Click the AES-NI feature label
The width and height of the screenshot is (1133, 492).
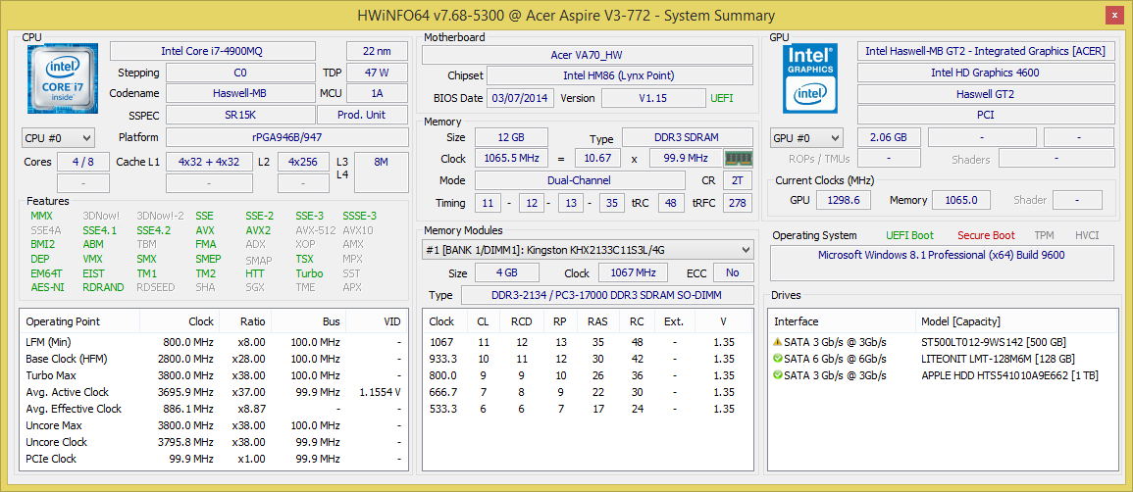[x=46, y=286]
